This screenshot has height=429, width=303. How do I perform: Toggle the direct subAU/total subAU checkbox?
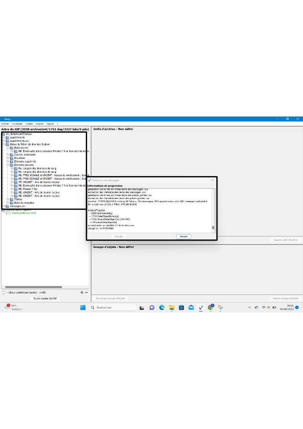[x=4, y=292]
